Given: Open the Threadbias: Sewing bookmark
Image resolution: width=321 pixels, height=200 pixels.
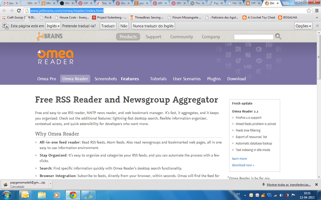Looking at the screenshot, I should [147, 17].
